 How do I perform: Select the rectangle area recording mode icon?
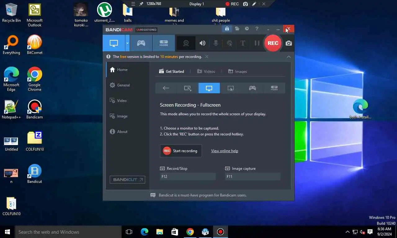[188, 88]
